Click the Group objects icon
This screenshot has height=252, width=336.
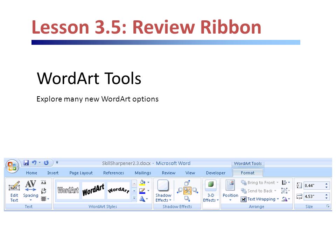(x=284, y=190)
